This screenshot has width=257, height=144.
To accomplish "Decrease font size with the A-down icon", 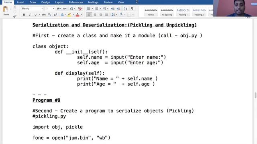I will tap(65, 8).
